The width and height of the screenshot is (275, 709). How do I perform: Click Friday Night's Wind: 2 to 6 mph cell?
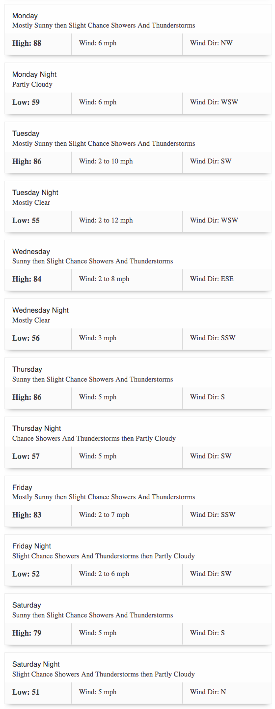tap(127, 574)
